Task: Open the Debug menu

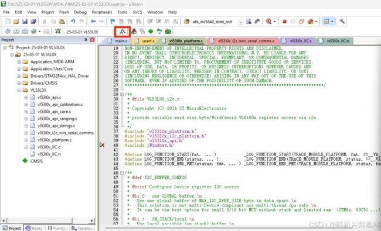Action: (x=80, y=12)
